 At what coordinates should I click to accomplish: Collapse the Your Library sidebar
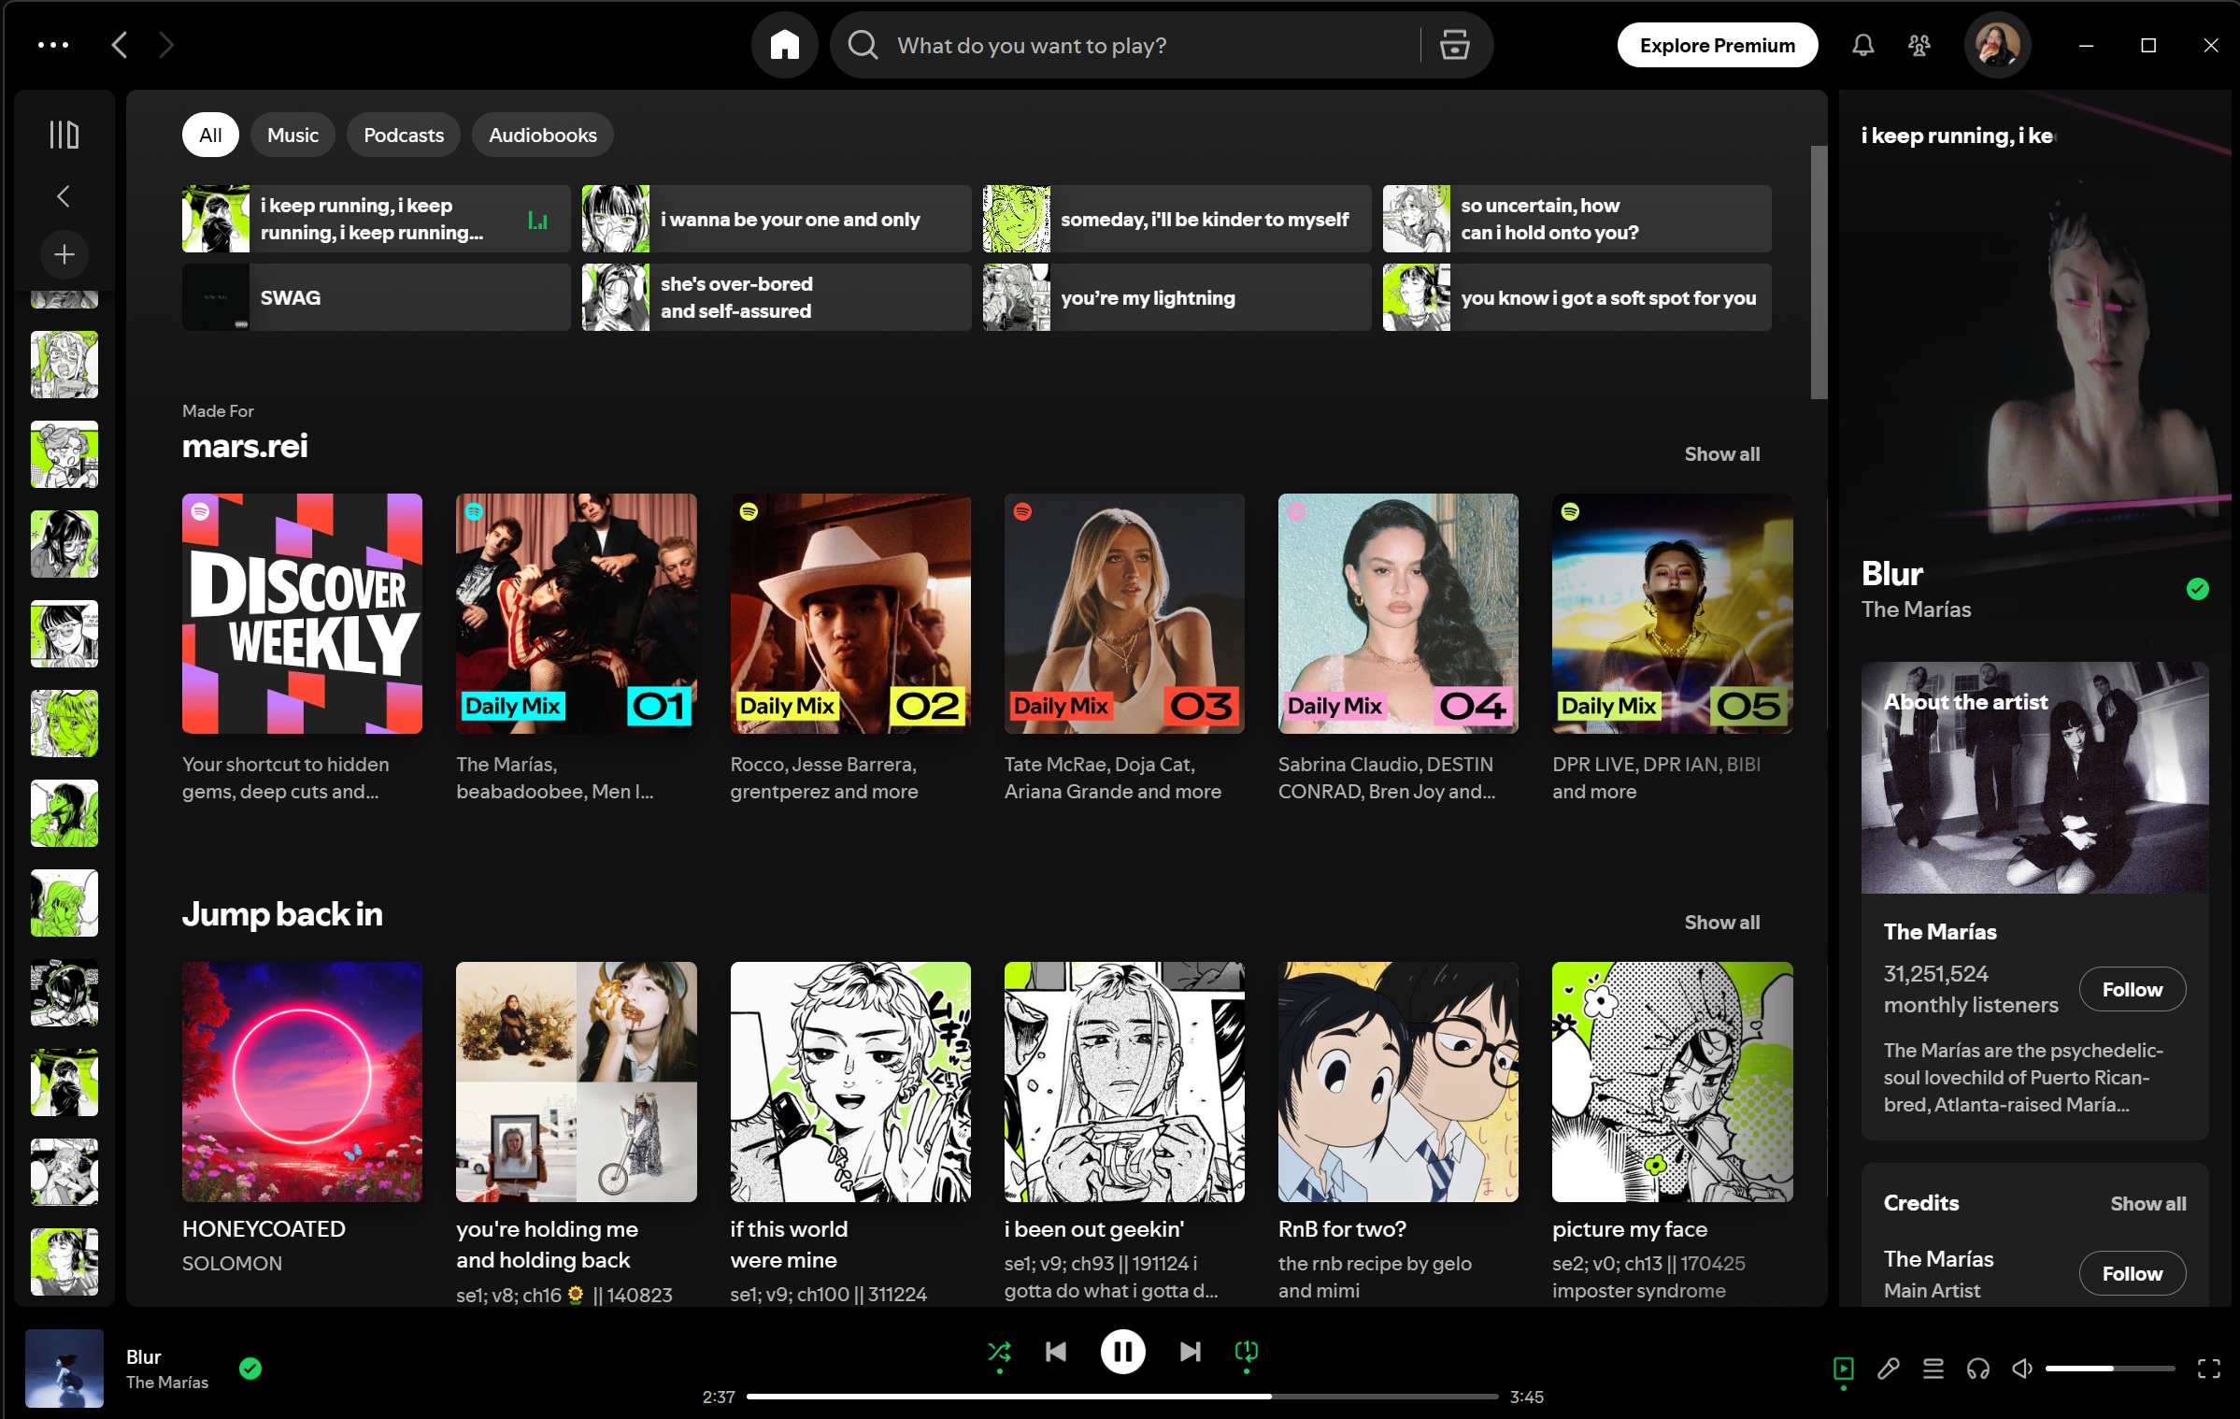coord(64,135)
